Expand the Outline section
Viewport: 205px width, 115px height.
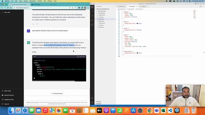click(x=98, y=102)
